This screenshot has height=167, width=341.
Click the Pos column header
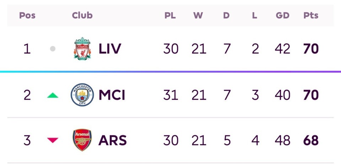27,16
